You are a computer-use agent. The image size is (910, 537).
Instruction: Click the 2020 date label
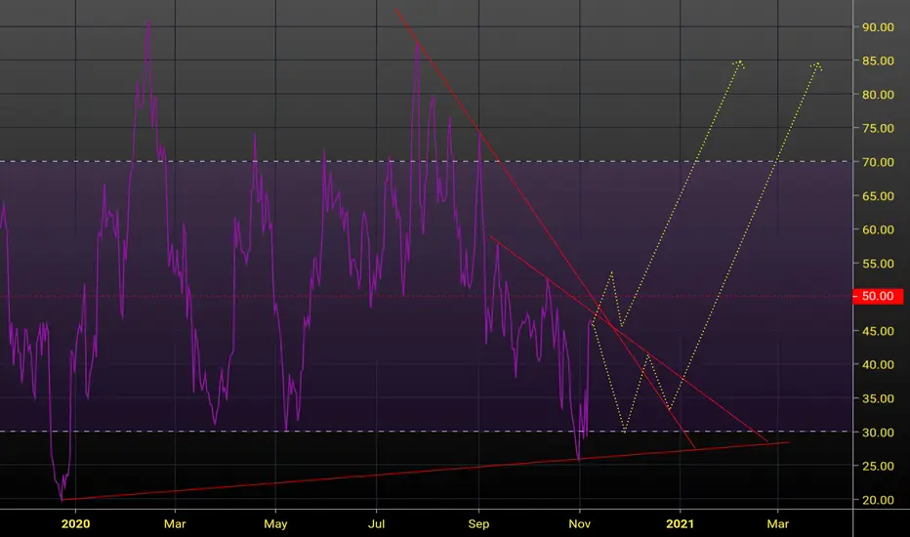(75, 523)
